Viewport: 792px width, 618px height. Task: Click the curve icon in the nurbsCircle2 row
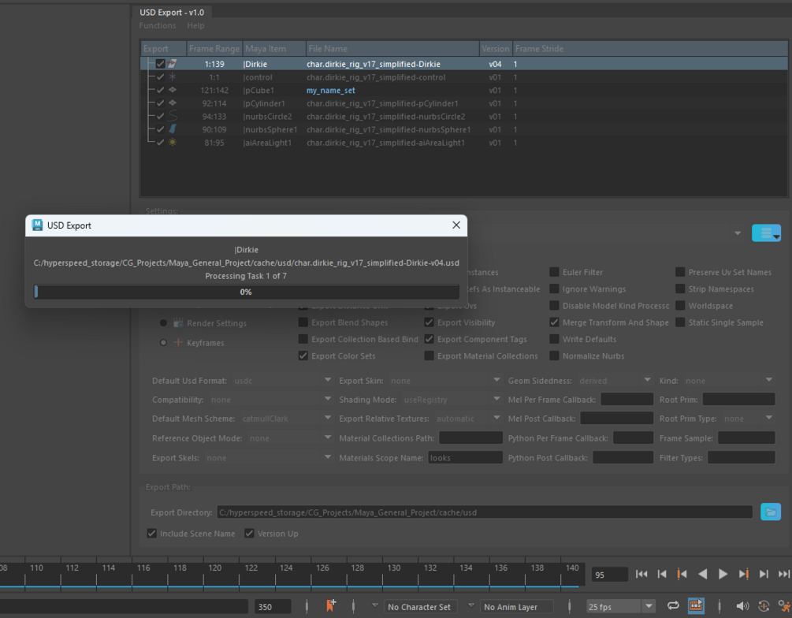pyautogui.click(x=173, y=116)
